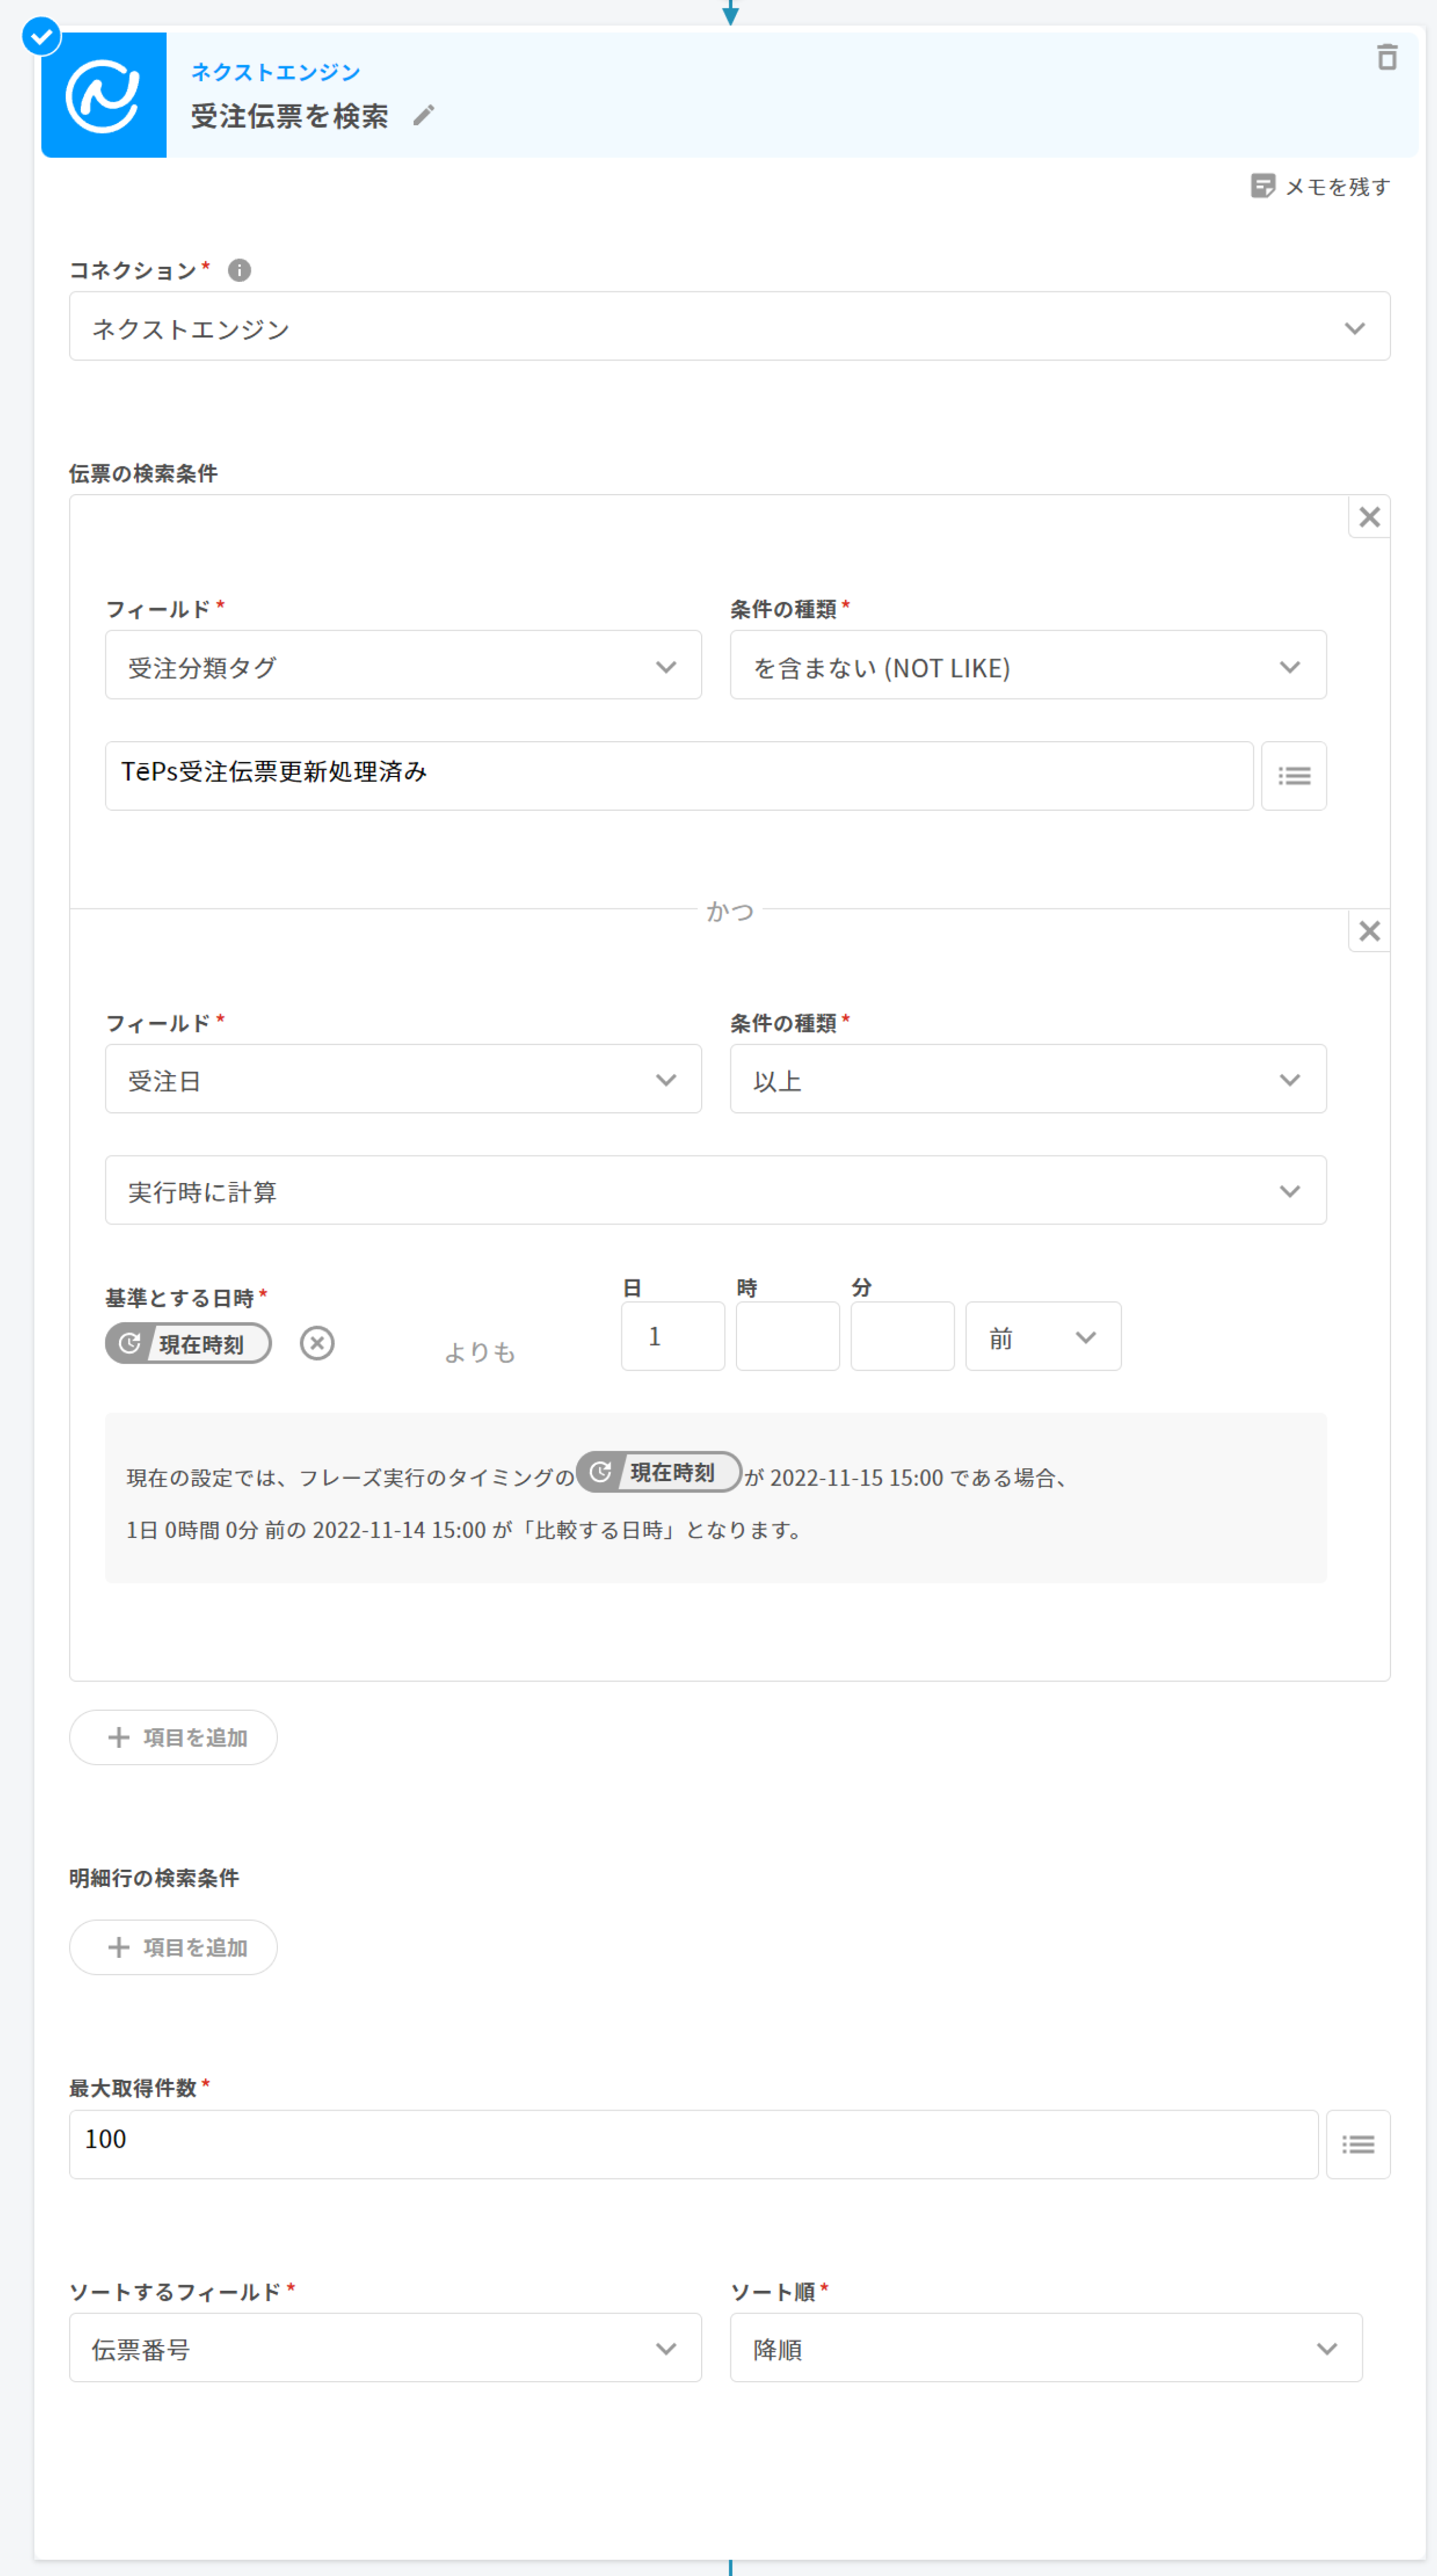Add item under 伝票の検索条件
1437x2576 pixels.
point(173,1737)
